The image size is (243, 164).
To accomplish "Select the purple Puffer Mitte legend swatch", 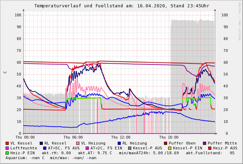I will coord(204,143).
